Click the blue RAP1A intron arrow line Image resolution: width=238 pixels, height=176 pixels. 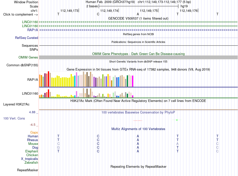[x=138, y=30]
